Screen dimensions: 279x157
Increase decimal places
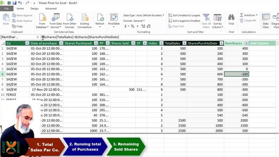pos(143,26)
